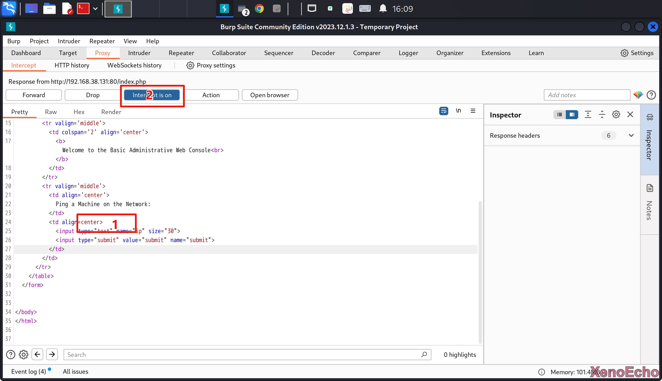Switch Inspector to left layout toggle
This screenshot has height=381, width=662.
click(560, 115)
